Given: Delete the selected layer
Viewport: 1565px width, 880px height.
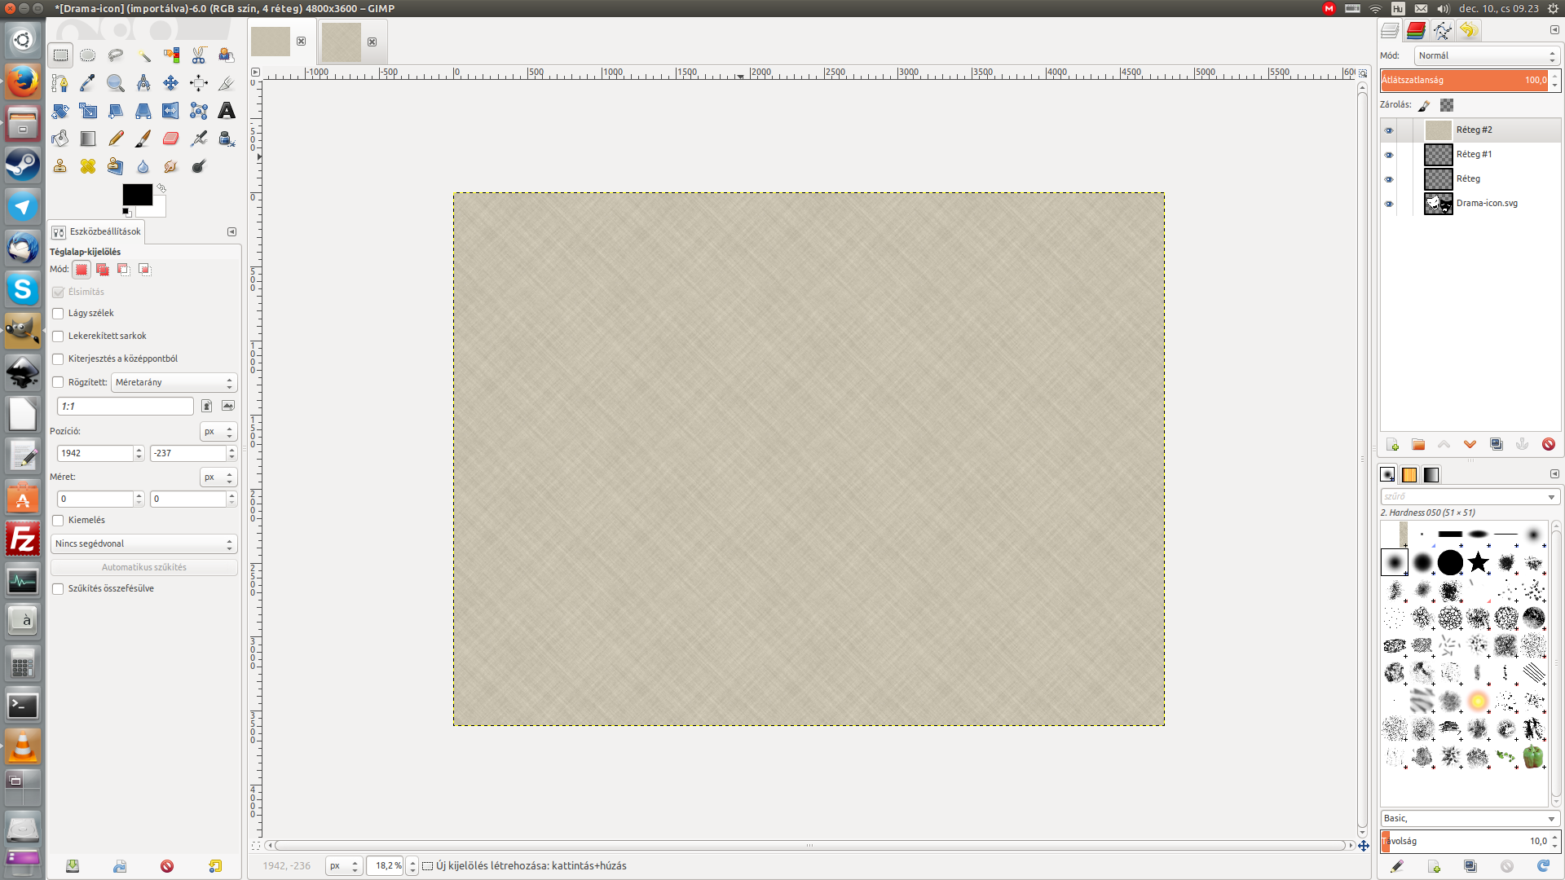Looking at the screenshot, I should pyautogui.click(x=1549, y=444).
